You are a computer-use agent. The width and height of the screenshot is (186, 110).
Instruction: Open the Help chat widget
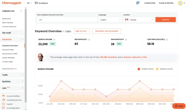coord(179,106)
